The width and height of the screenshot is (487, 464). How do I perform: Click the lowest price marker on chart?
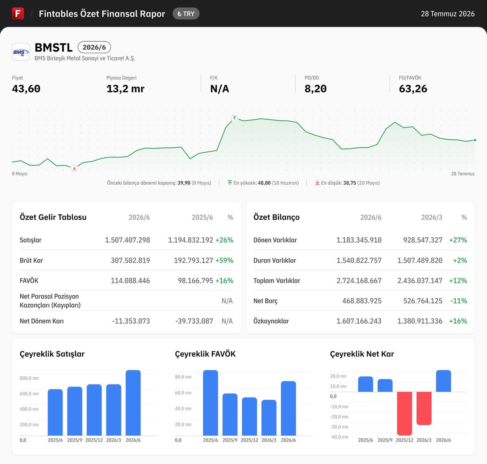coord(74,168)
